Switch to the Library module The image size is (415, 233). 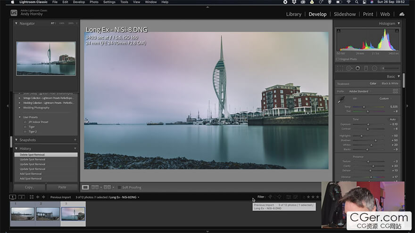(293, 14)
